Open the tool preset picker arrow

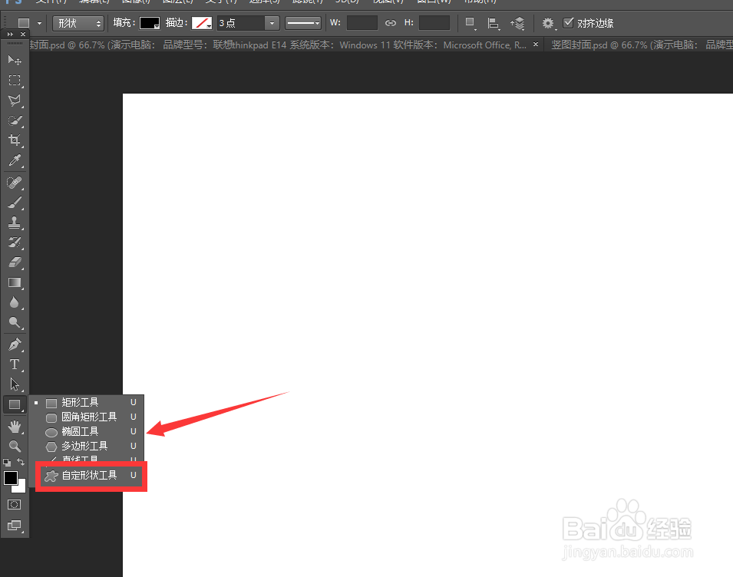tap(39, 23)
